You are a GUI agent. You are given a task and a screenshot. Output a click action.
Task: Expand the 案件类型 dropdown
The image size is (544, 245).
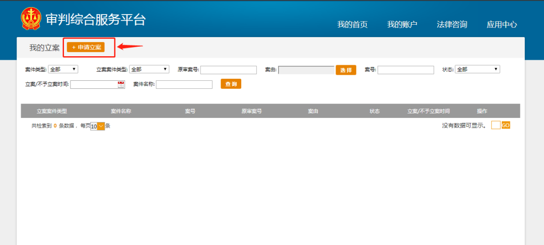coord(63,69)
